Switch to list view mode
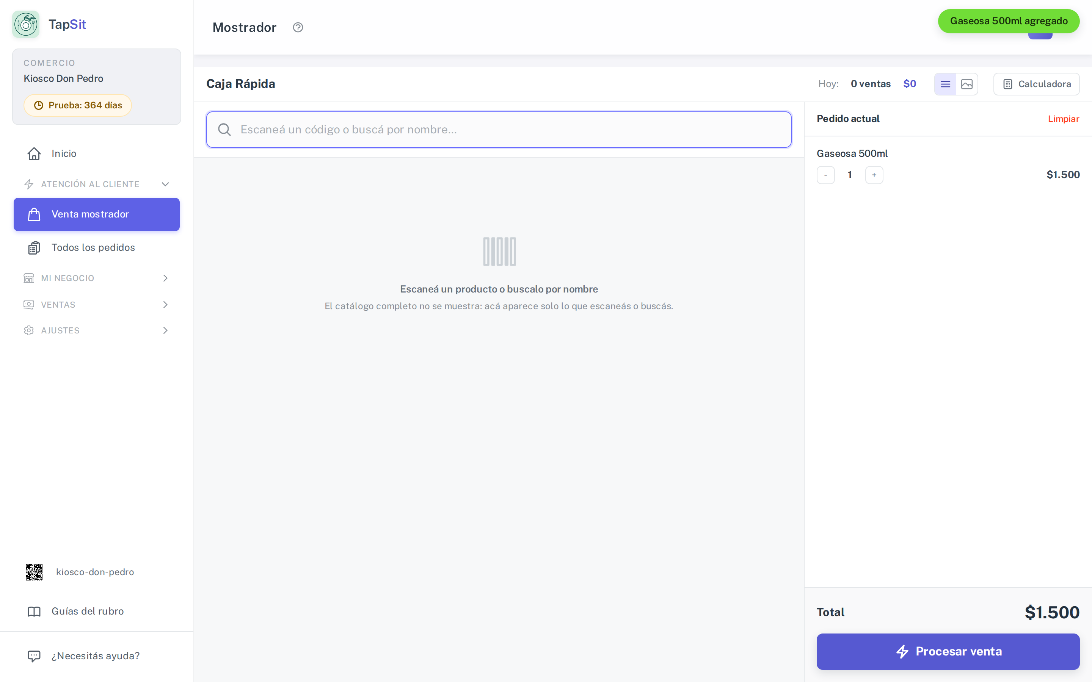The image size is (1092, 682). pos(945,84)
